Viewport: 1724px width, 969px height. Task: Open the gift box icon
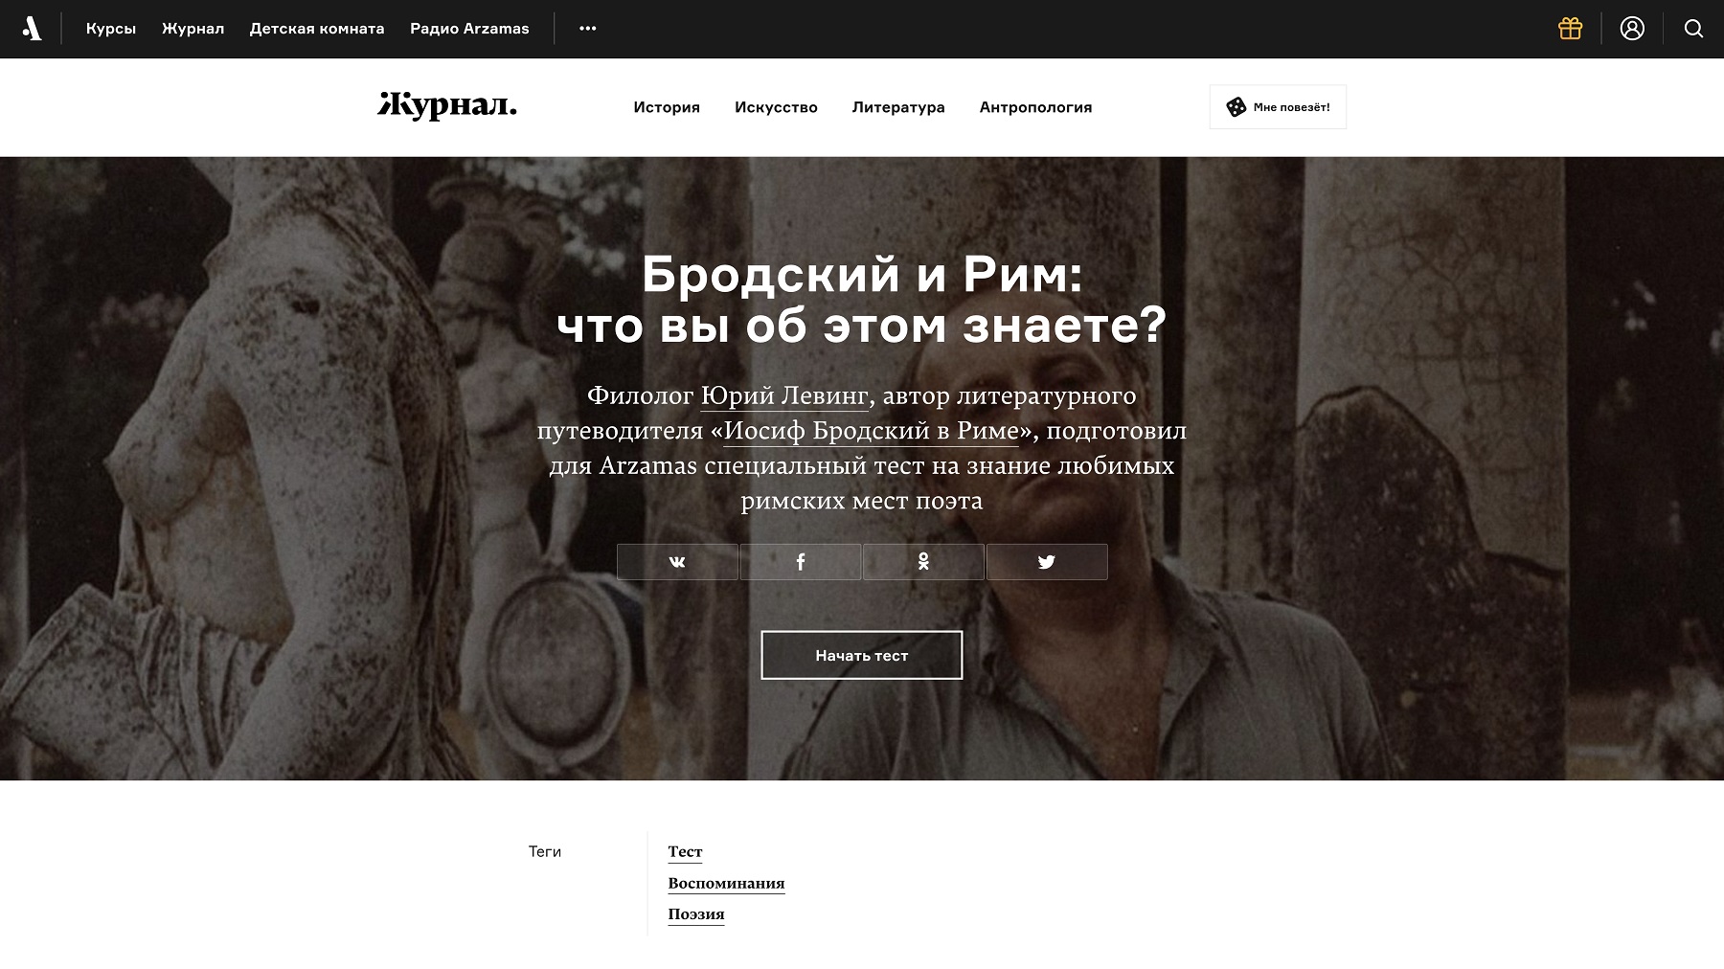coord(1570,29)
